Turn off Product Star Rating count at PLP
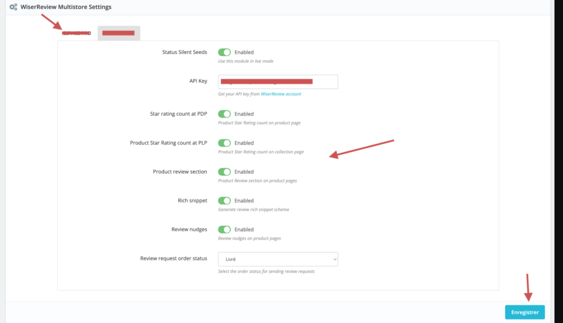563x323 pixels. 224,143
